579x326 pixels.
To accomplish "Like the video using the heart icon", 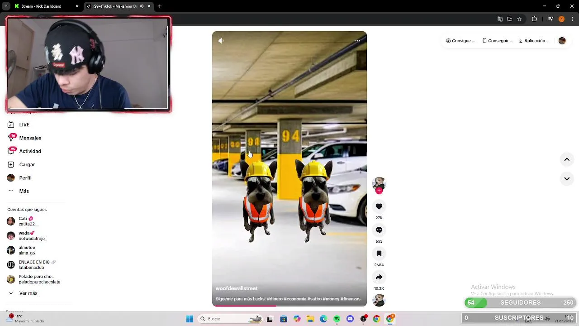I will 379,206.
